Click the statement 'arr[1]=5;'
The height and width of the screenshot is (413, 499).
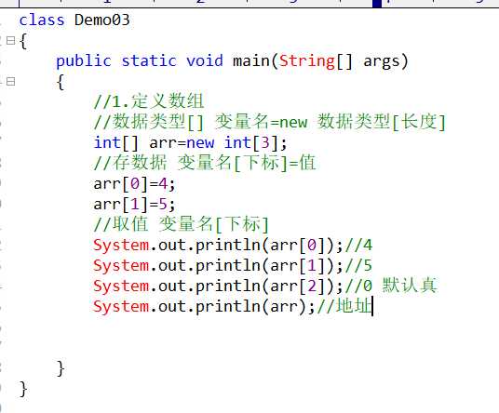click(134, 204)
